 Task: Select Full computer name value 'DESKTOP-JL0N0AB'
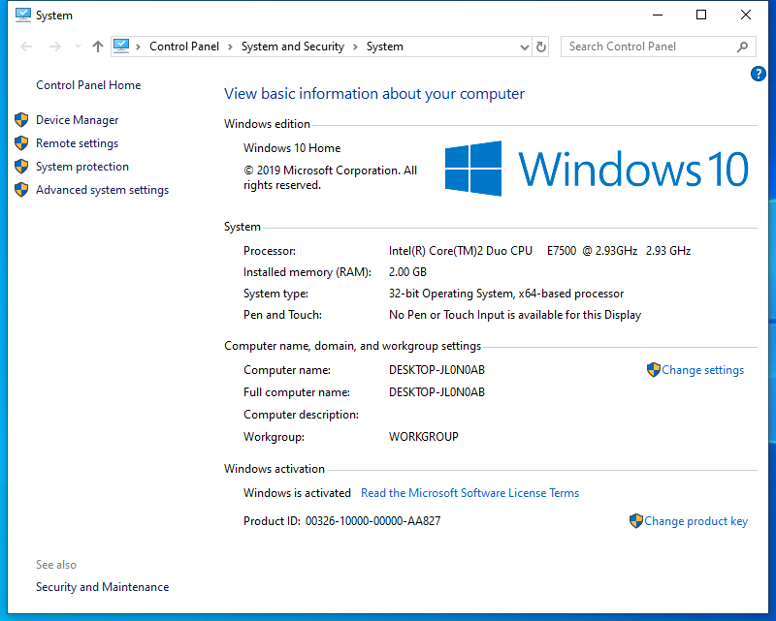437,392
